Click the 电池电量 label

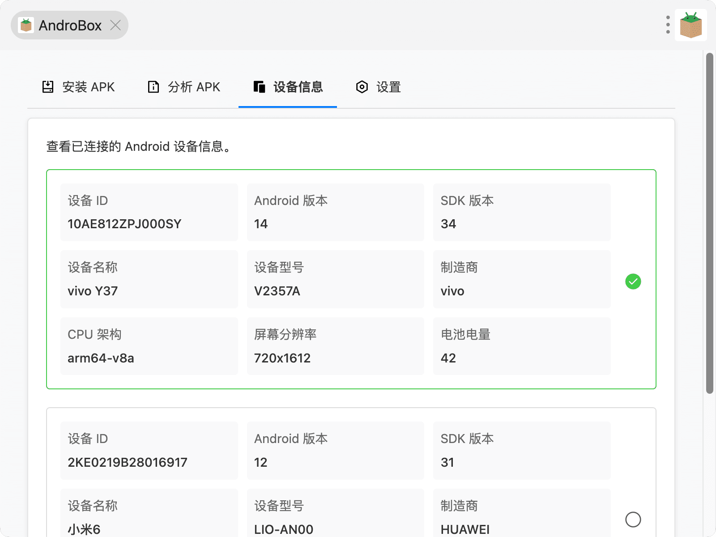[466, 334]
